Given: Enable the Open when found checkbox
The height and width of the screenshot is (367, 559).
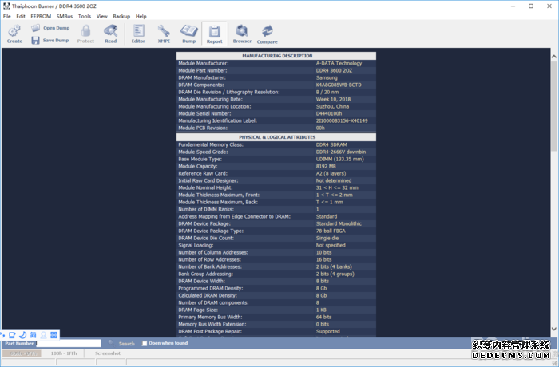Looking at the screenshot, I should tap(145, 344).
